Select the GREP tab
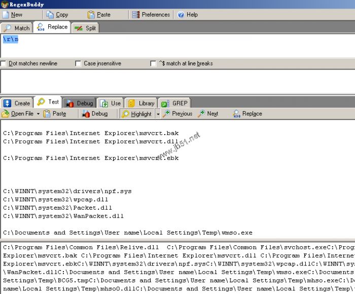This screenshot has width=355, height=294. (x=174, y=103)
